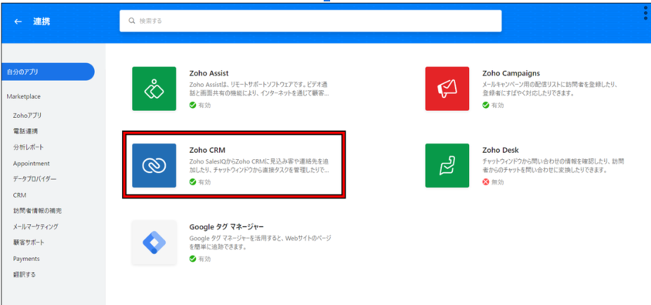651x305 pixels.
Task: Click green check status under Zoho CRM
Action: pos(192,182)
